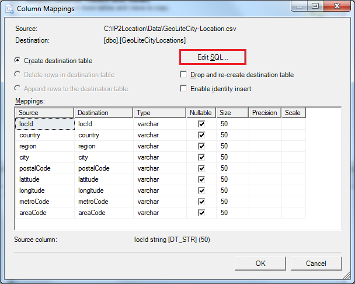Click the [dbo].[GeoLiteCityLocations] destination text
355x284 pixels.
click(x=145, y=40)
